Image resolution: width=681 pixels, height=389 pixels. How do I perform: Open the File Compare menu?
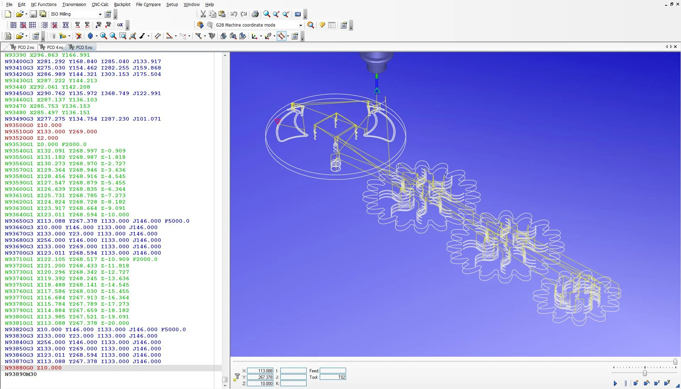point(148,4)
